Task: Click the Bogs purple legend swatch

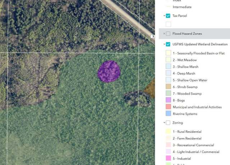Action: (168, 100)
